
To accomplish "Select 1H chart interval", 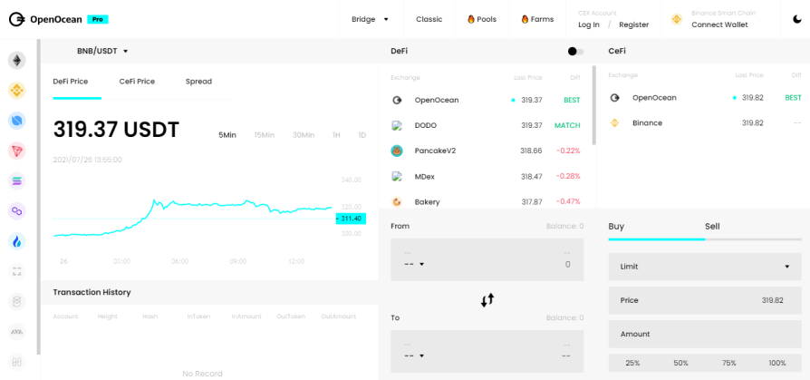I will point(336,135).
